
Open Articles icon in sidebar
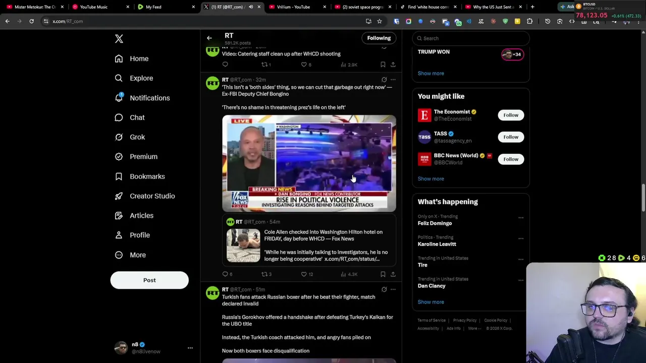[119, 216]
